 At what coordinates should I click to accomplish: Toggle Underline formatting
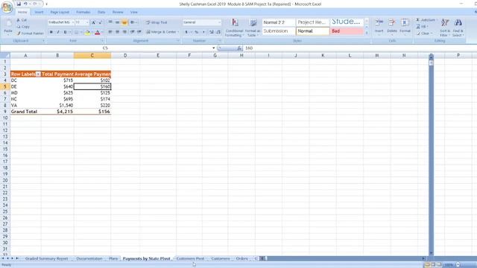[x=65, y=32]
